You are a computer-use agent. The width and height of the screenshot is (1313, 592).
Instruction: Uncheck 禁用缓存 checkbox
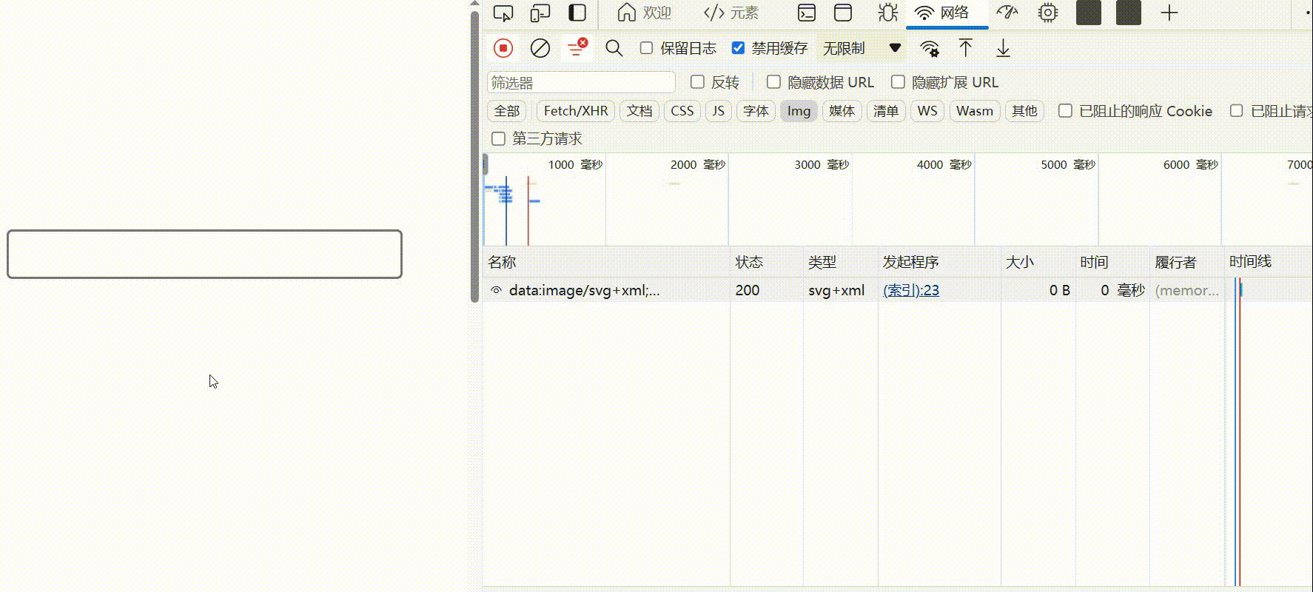[738, 48]
